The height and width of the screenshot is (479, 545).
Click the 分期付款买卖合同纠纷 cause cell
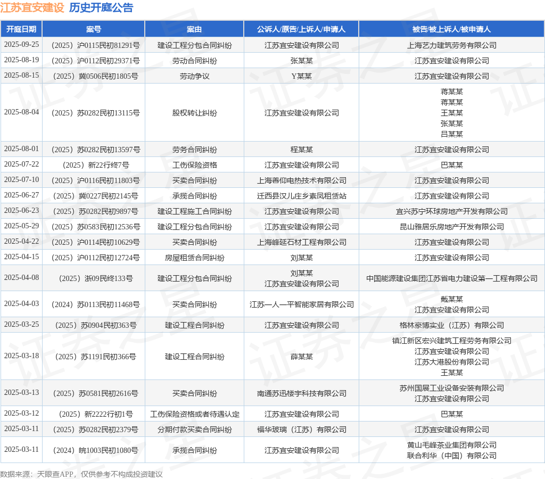[x=195, y=430]
